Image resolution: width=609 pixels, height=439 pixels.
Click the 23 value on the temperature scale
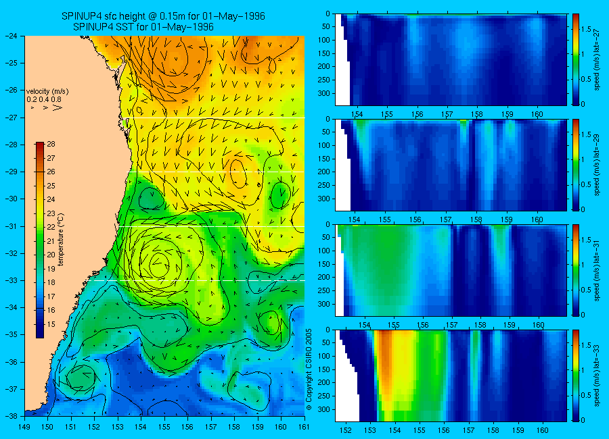tap(51, 213)
